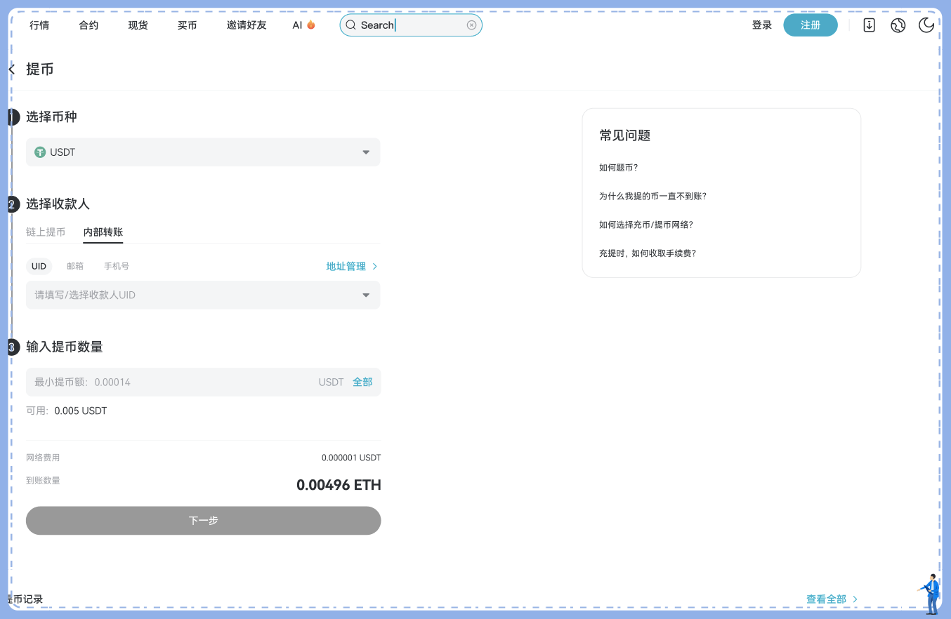The image size is (951, 619).
Task: Click the withdrawal amount input field
Action: point(169,382)
